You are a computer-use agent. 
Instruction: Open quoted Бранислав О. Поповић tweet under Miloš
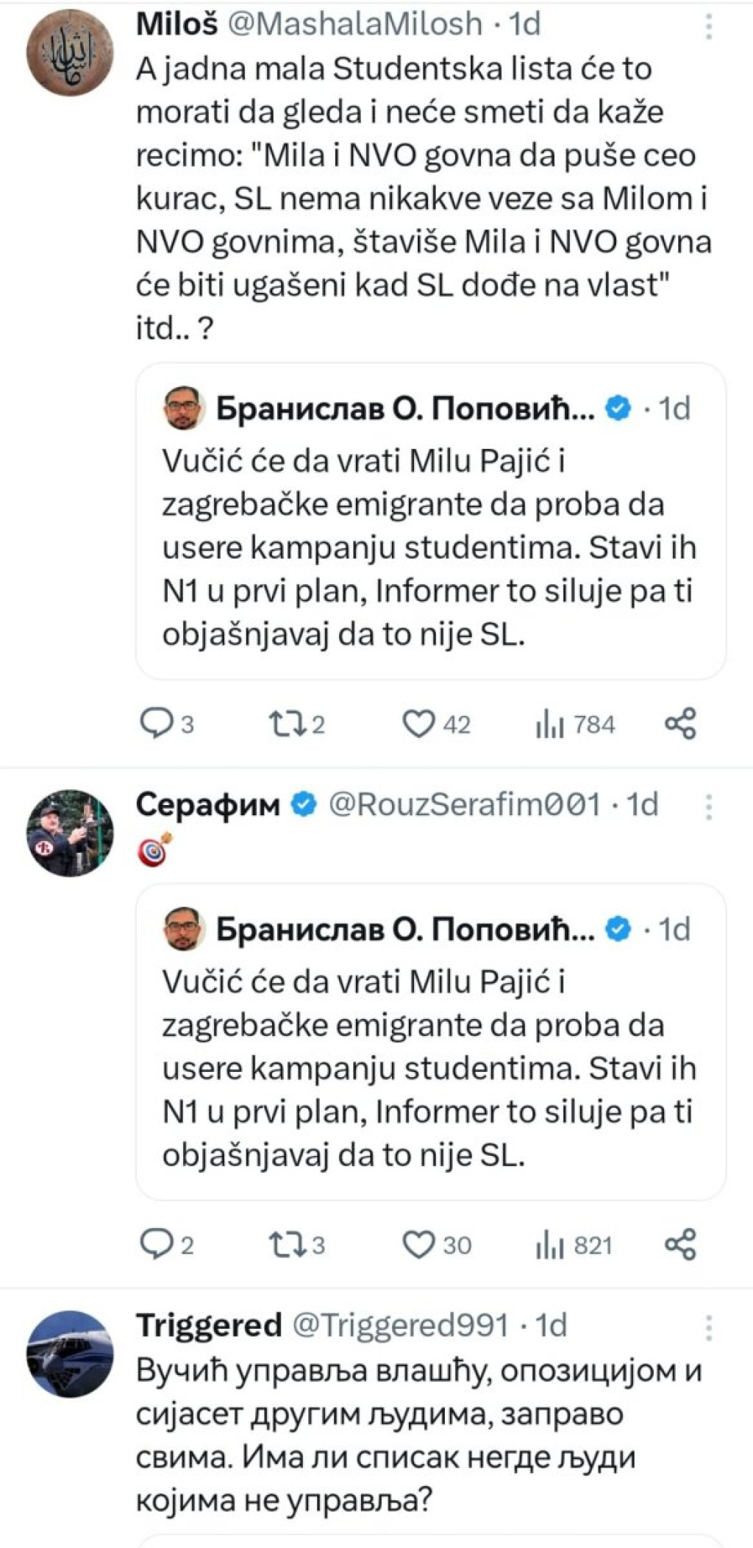pyautogui.click(x=431, y=521)
